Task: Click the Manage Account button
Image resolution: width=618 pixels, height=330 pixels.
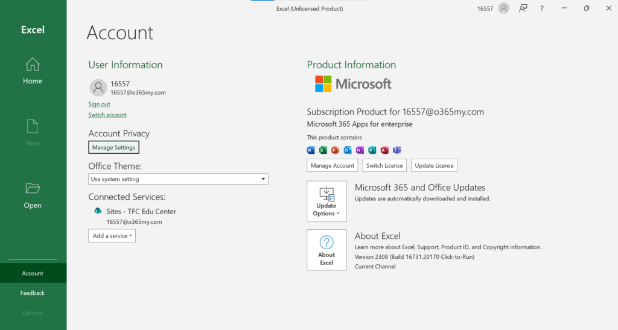Action: click(x=333, y=165)
